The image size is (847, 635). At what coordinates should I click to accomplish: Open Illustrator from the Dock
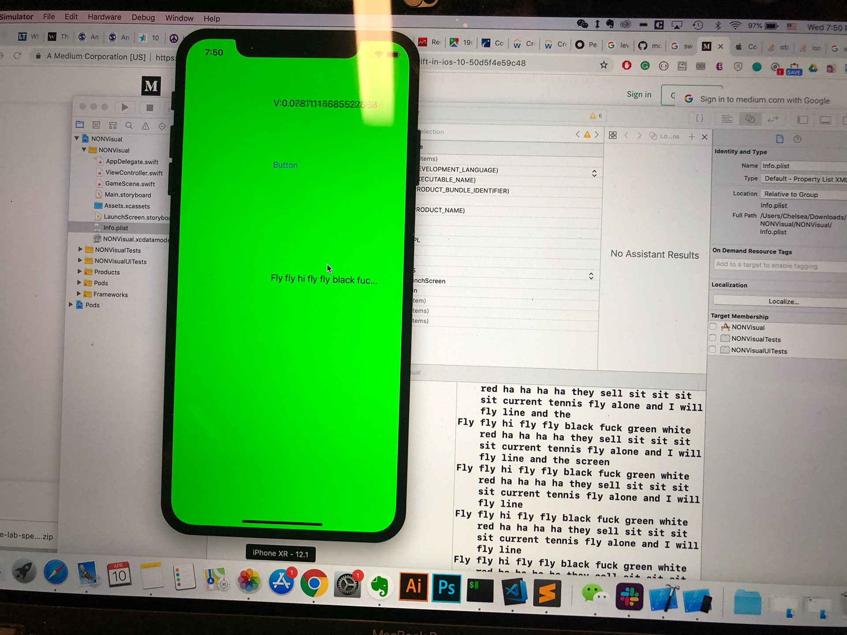click(x=413, y=586)
